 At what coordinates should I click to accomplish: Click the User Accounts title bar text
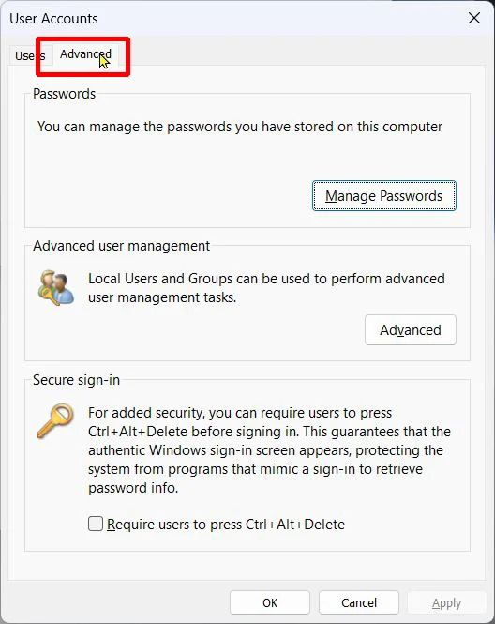(53, 19)
